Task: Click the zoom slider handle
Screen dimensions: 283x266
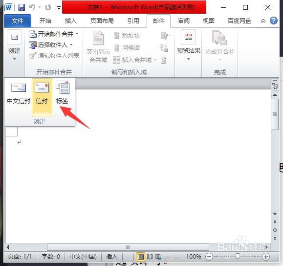Action: pyautogui.click(x=238, y=256)
